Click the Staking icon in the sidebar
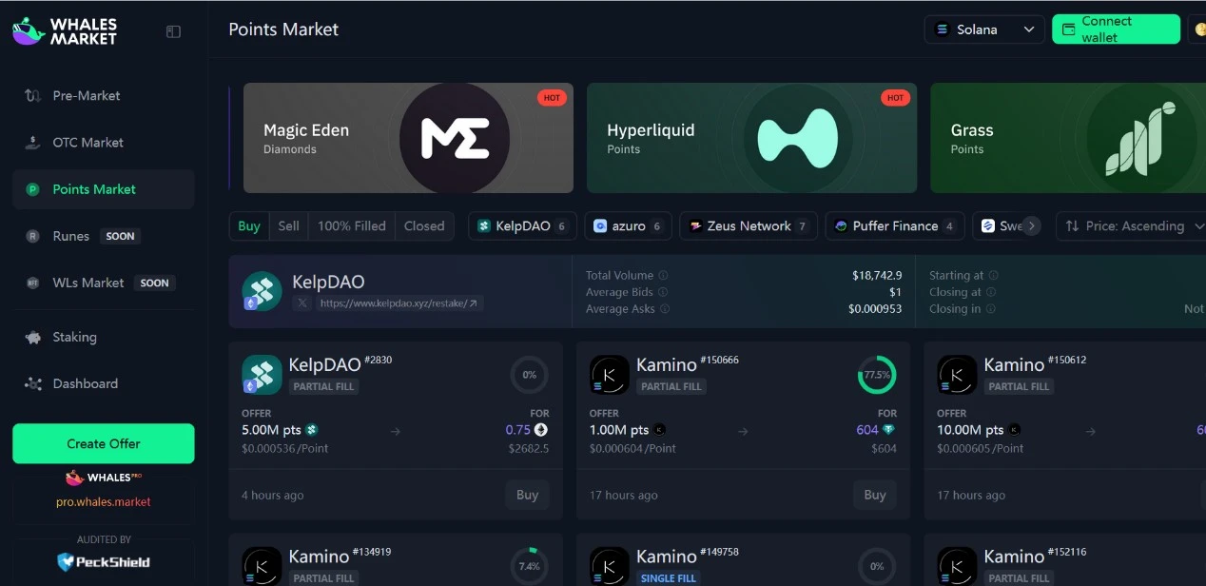1206x586 pixels. tap(30, 337)
